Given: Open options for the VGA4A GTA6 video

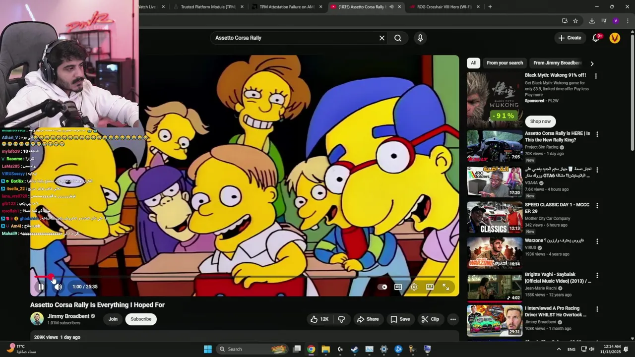Looking at the screenshot, I should (597, 170).
